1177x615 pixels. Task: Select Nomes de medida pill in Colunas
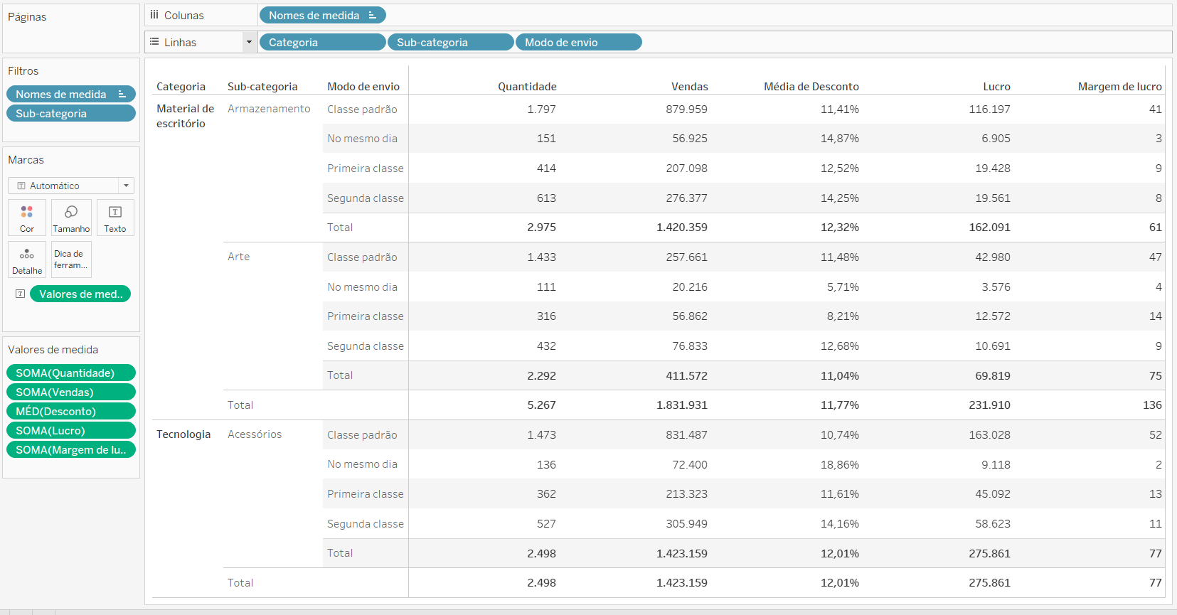click(322, 15)
